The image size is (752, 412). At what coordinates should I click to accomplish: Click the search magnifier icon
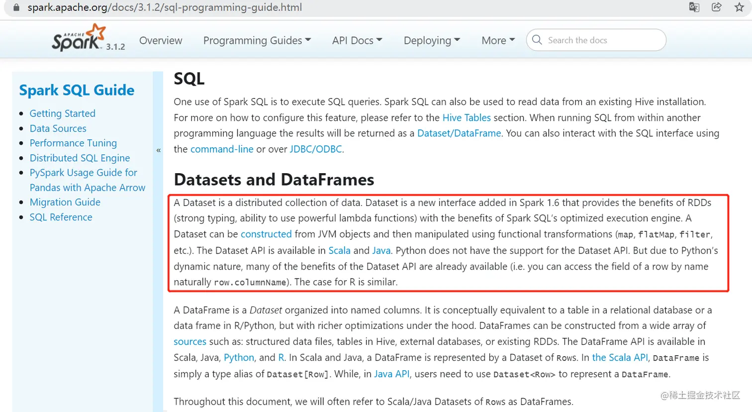[537, 40]
